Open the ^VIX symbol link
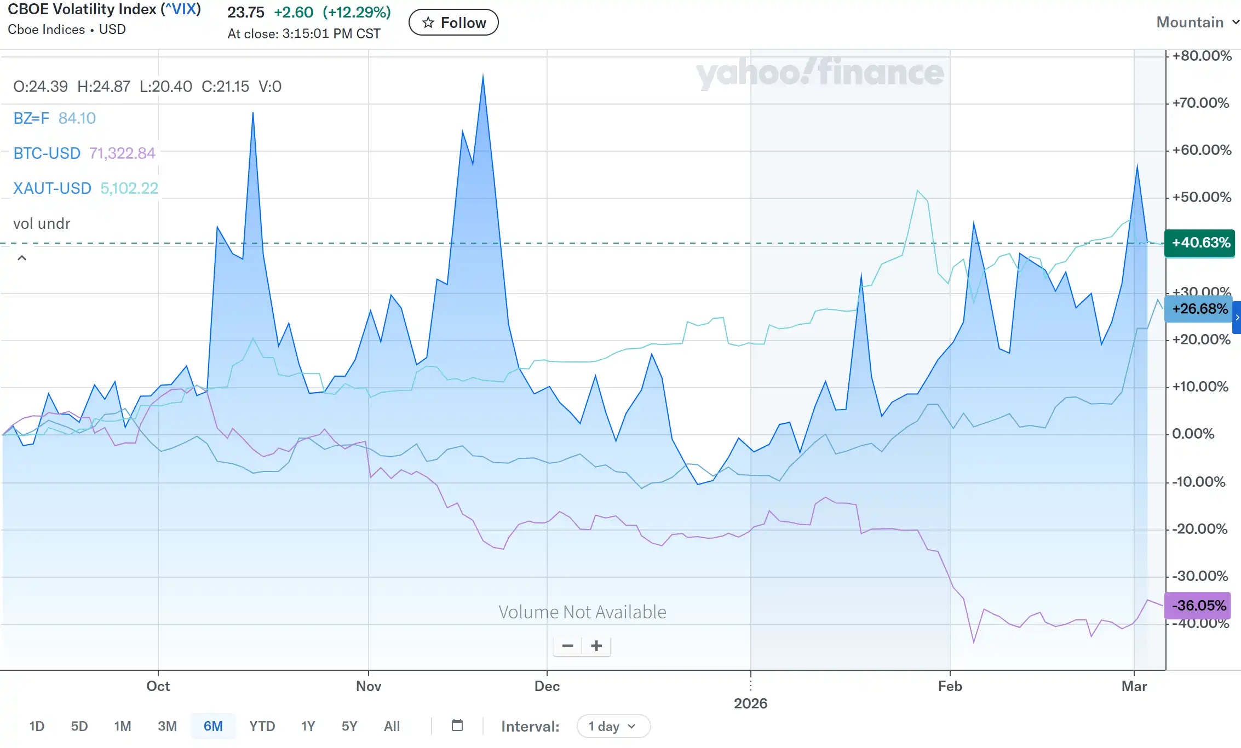Screen dimensions: 1241x748 click(182, 9)
